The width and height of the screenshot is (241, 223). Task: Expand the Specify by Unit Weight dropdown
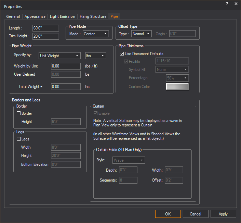click(59, 56)
